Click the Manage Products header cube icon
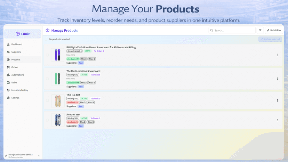The height and width of the screenshot is (162, 288). (x=48, y=30)
